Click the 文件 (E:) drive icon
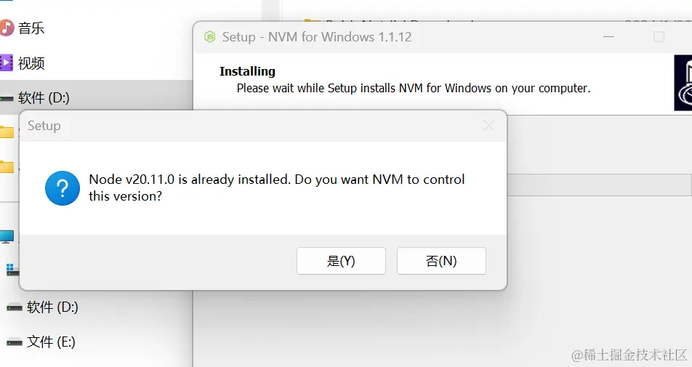 (x=15, y=342)
